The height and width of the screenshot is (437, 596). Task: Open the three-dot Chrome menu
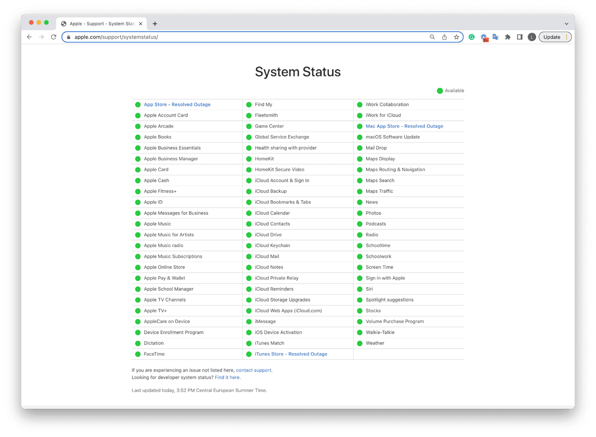pos(566,37)
